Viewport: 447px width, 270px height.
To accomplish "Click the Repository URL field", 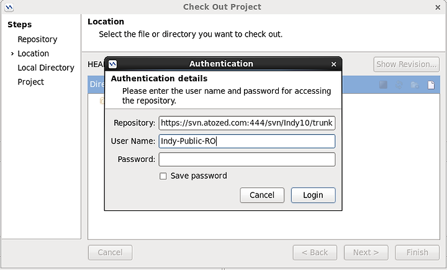I will 247,123.
